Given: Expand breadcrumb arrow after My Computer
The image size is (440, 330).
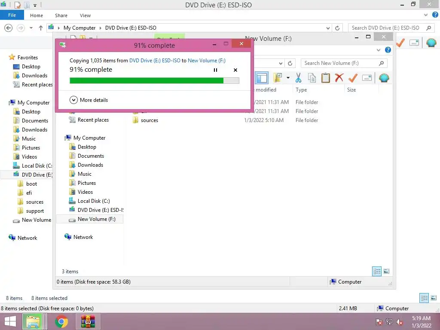Looking at the screenshot, I should click(100, 28).
